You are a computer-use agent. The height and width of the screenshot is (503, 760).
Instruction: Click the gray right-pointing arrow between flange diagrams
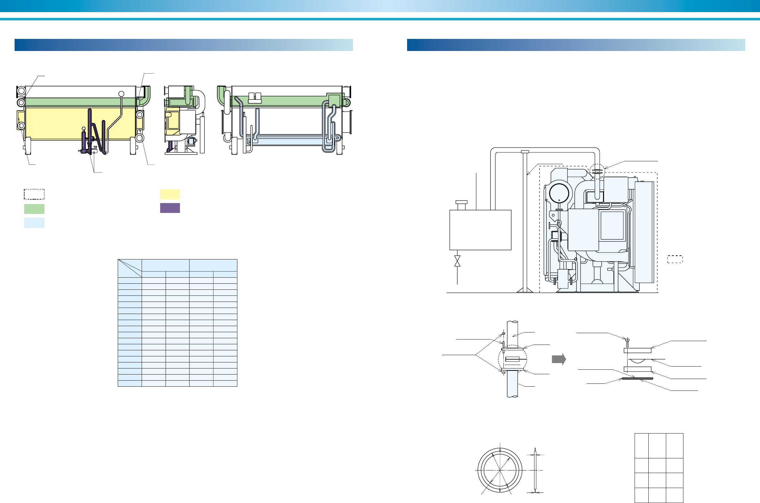(559, 359)
